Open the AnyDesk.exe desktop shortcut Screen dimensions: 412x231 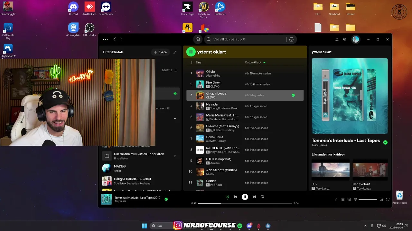(x=89, y=9)
